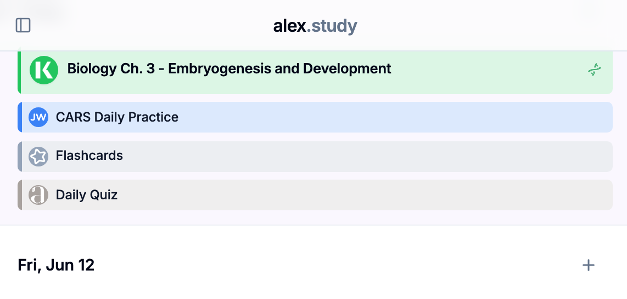This screenshot has height=299, width=627.
Task: Open the Daily Quiz task label
Action: click(x=87, y=195)
